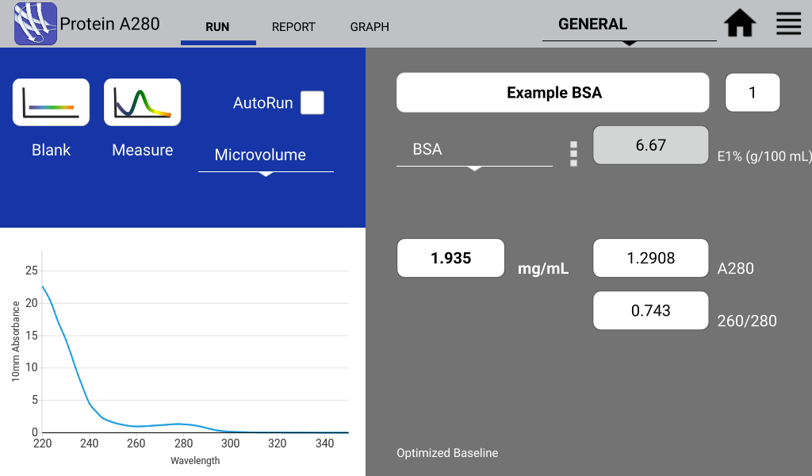Open the hamburger menu icon
812x476 pixels.
point(788,24)
